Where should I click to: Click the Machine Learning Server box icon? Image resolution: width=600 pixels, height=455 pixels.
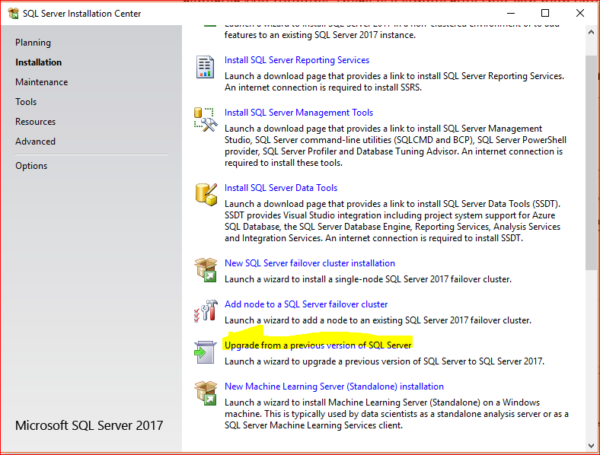coord(206,393)
